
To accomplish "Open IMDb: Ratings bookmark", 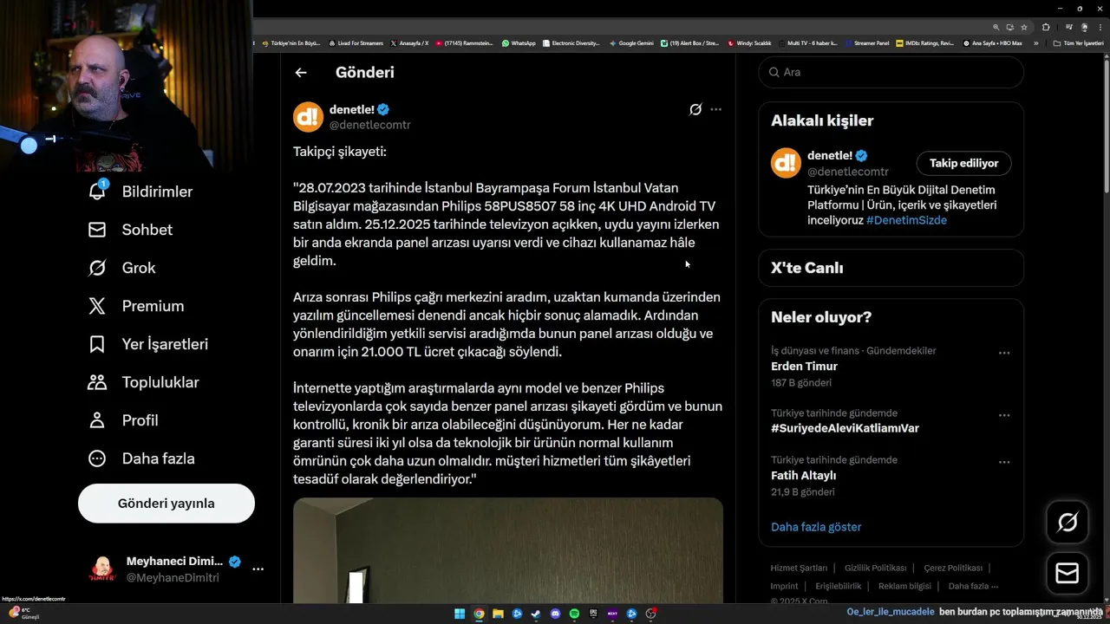I will pos(925,42).
